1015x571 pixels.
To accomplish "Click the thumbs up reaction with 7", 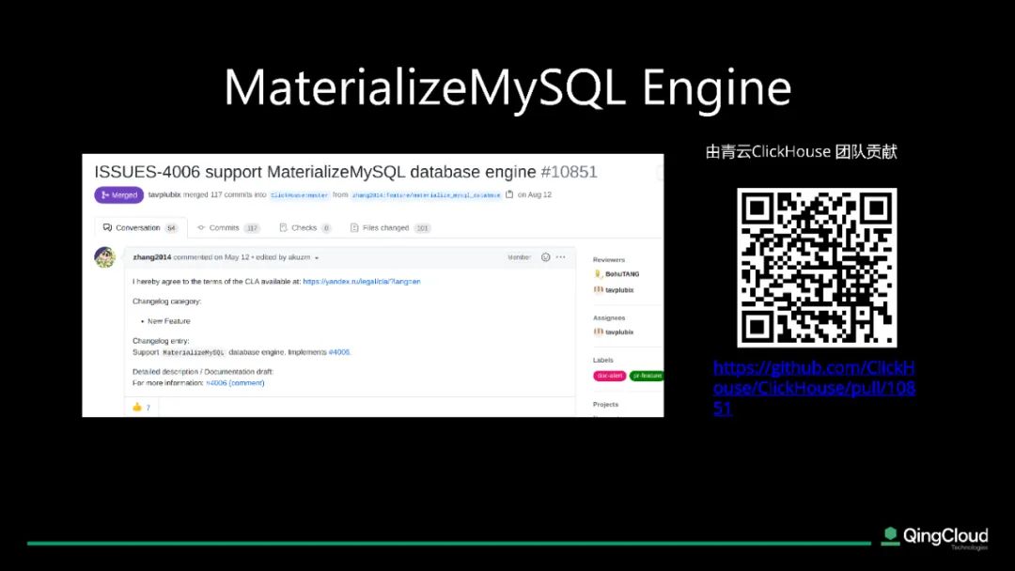I will 141,407.
